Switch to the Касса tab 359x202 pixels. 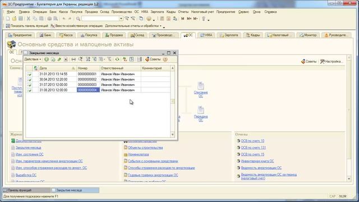click(x=66, y=35)
